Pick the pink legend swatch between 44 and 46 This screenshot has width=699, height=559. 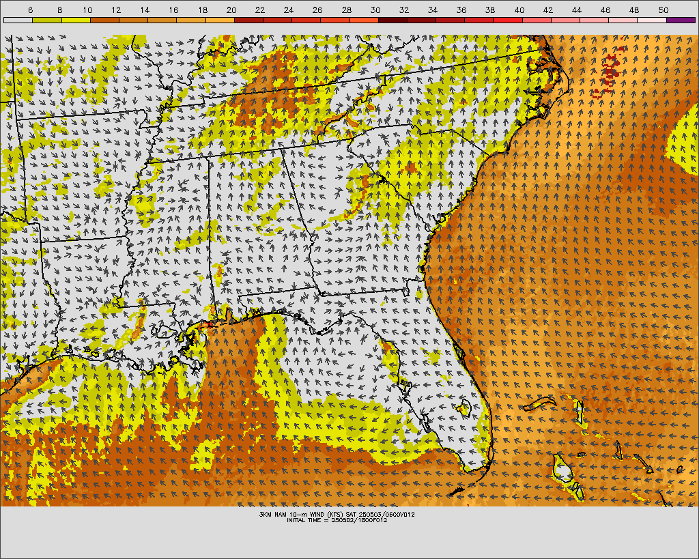click(x=595, y=20)
